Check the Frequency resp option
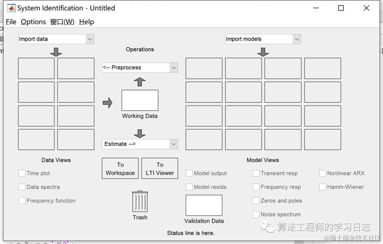This screenshot has width=383, height=244. (256, 187)
